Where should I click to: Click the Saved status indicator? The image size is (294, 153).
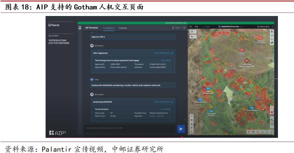coord(206,27)
